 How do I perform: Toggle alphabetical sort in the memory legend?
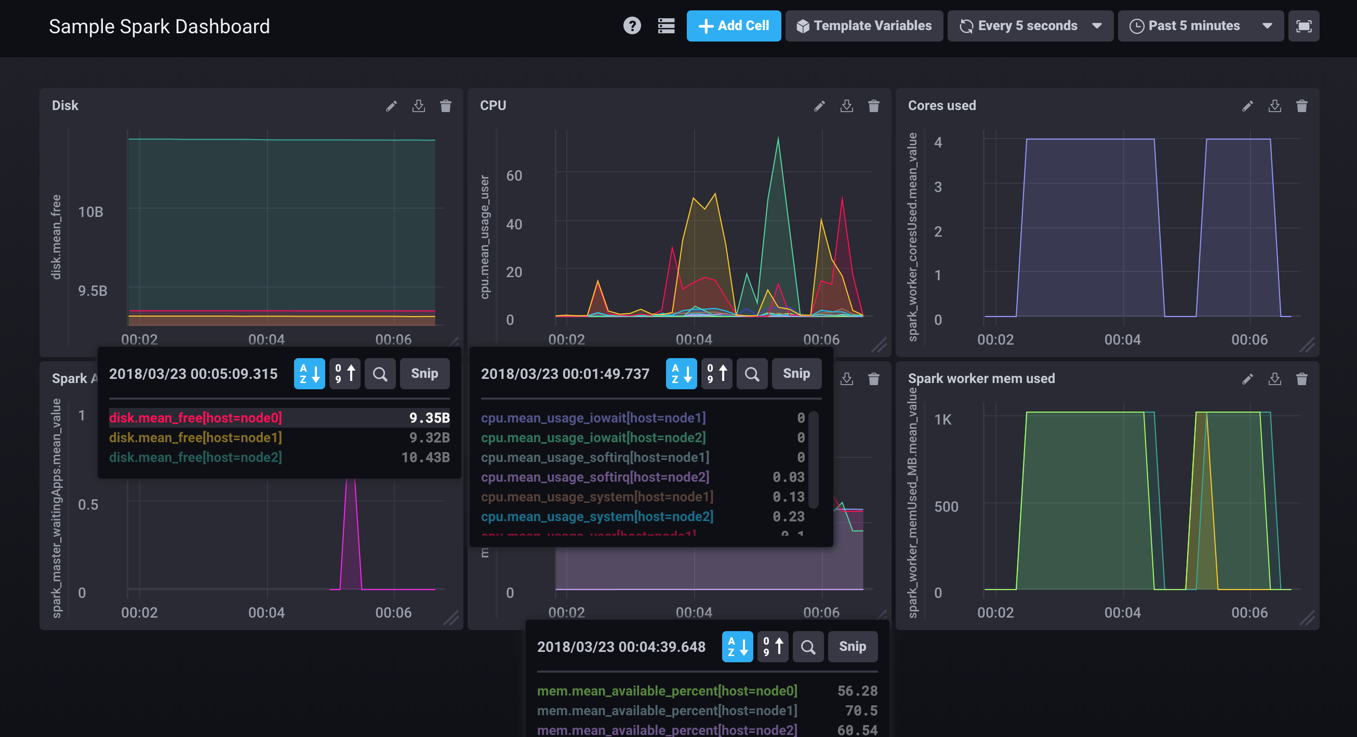[x=737, y=647]
